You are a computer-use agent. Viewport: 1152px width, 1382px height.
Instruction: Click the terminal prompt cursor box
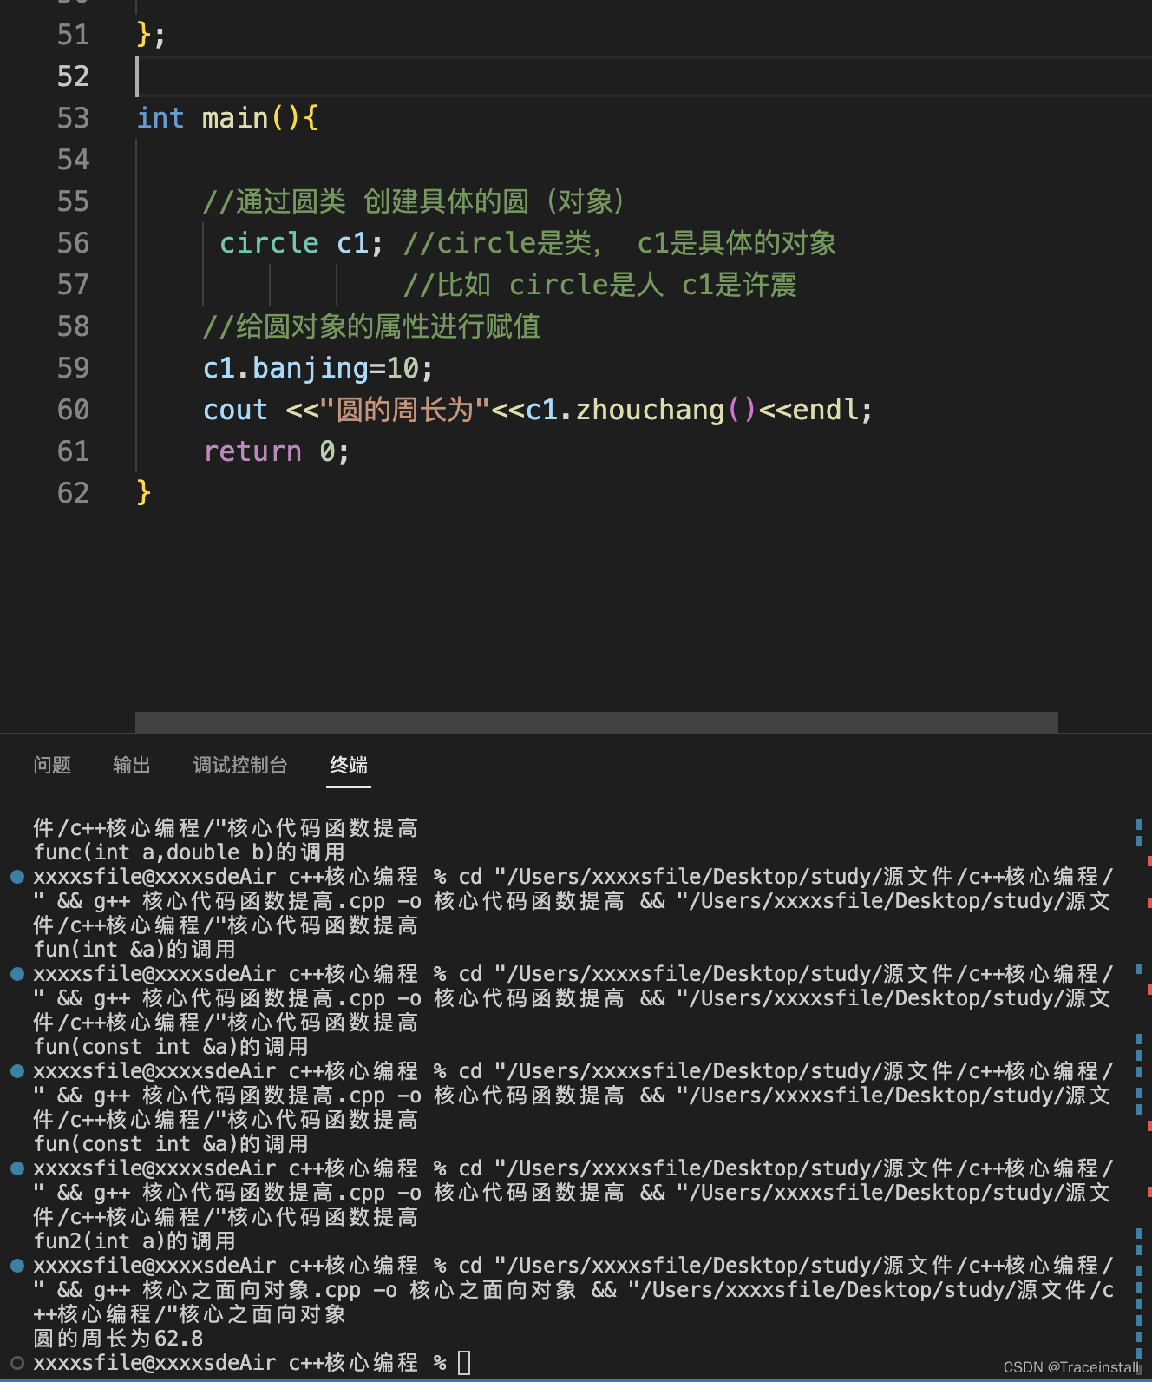point(464,1363)
